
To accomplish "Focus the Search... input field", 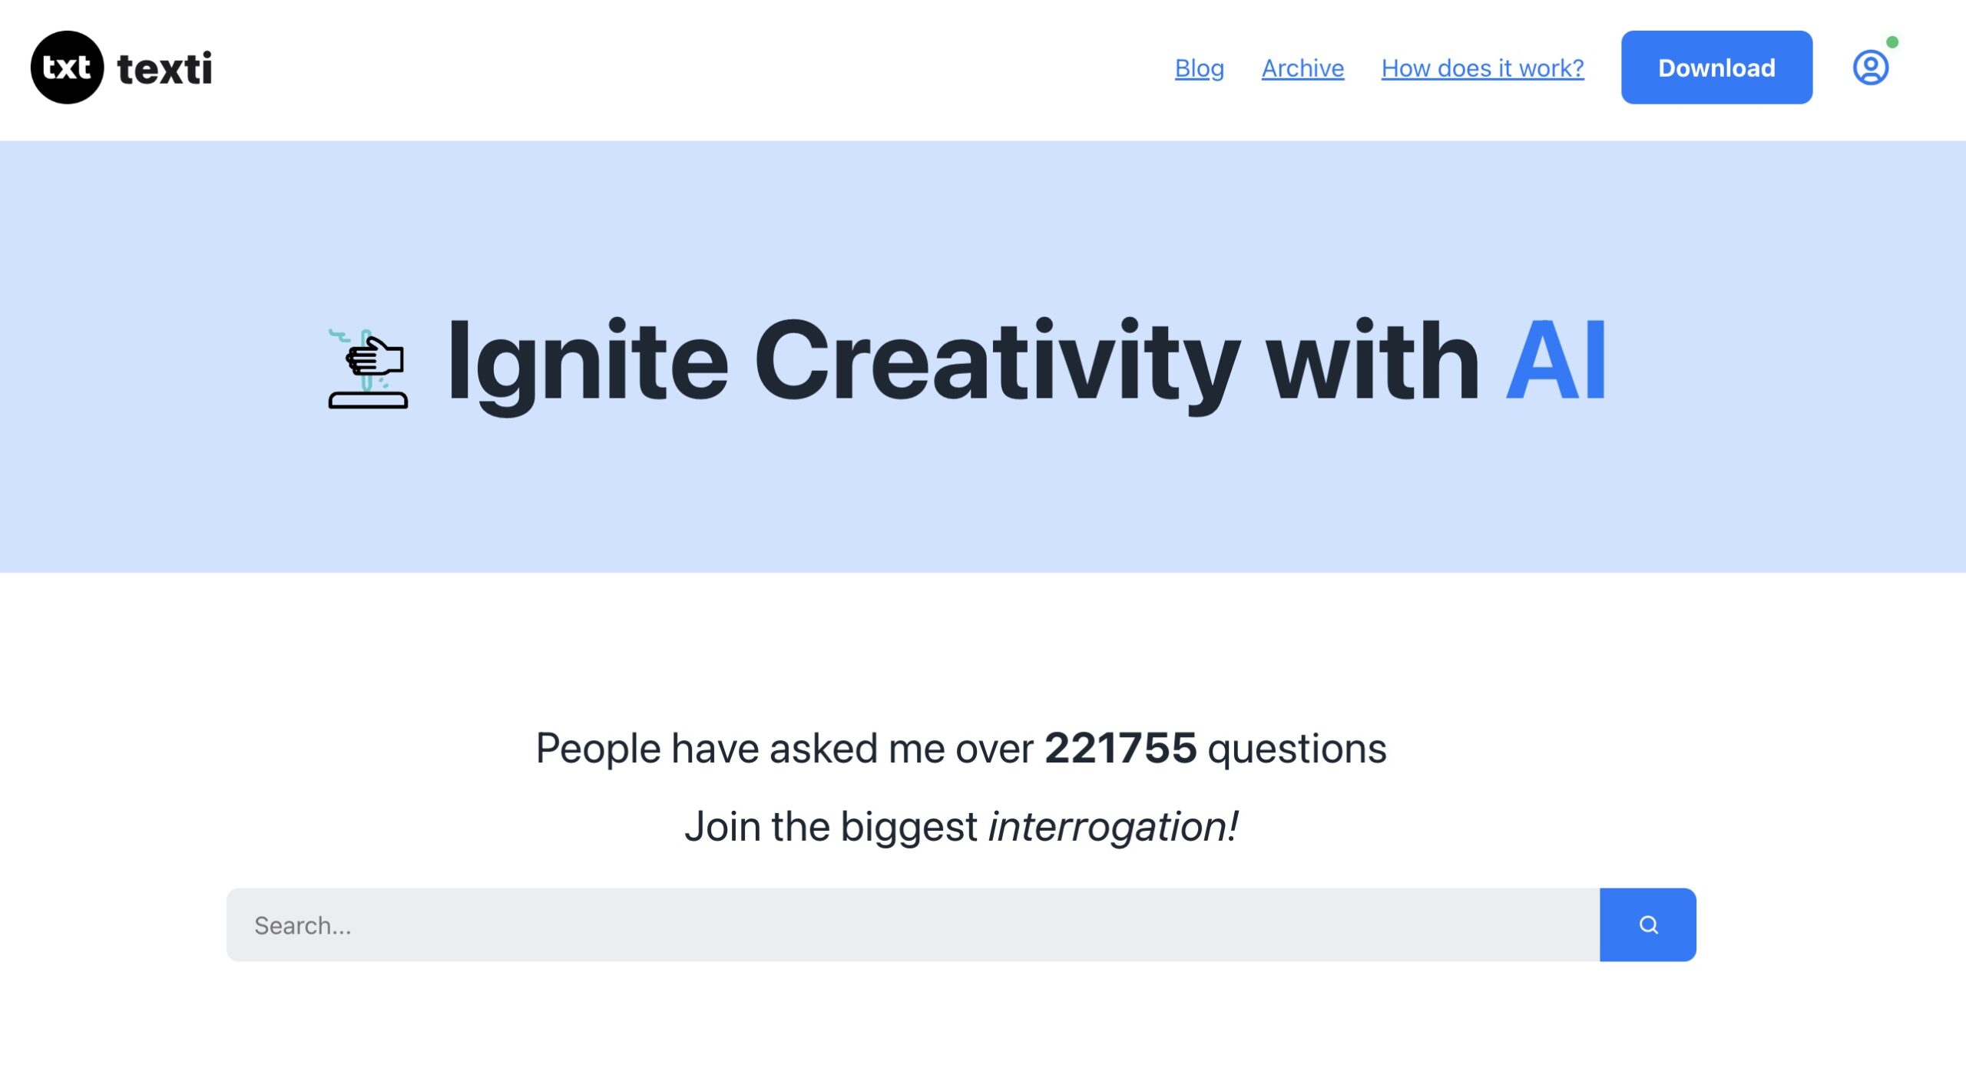I will (x=912, y=924).
